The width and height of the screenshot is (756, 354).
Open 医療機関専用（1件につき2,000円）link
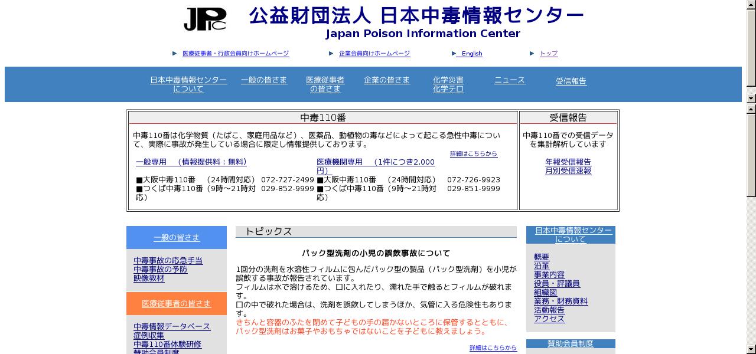[x=376, y=166]
